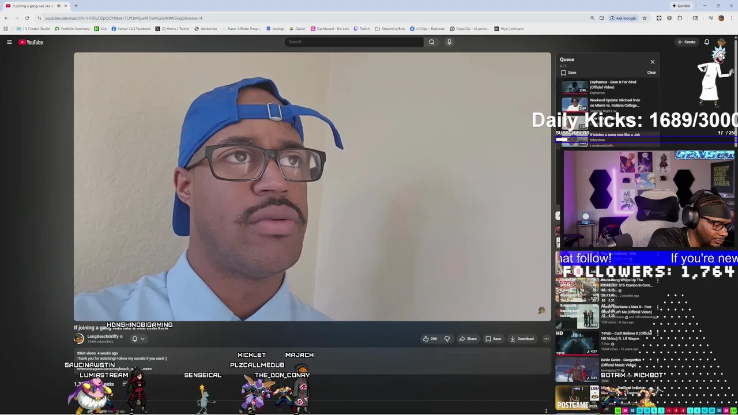738x415 pixels.
Task: Play 'Enphamus - Save It For d4vd' from queue
Action: coord(609,86)
